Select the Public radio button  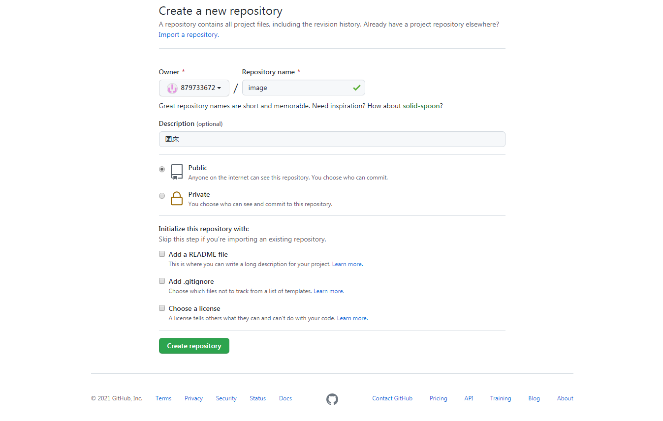point(162,169)
